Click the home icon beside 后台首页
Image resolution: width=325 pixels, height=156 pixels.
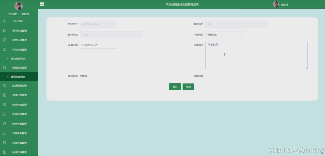click(x=5, y=21)
